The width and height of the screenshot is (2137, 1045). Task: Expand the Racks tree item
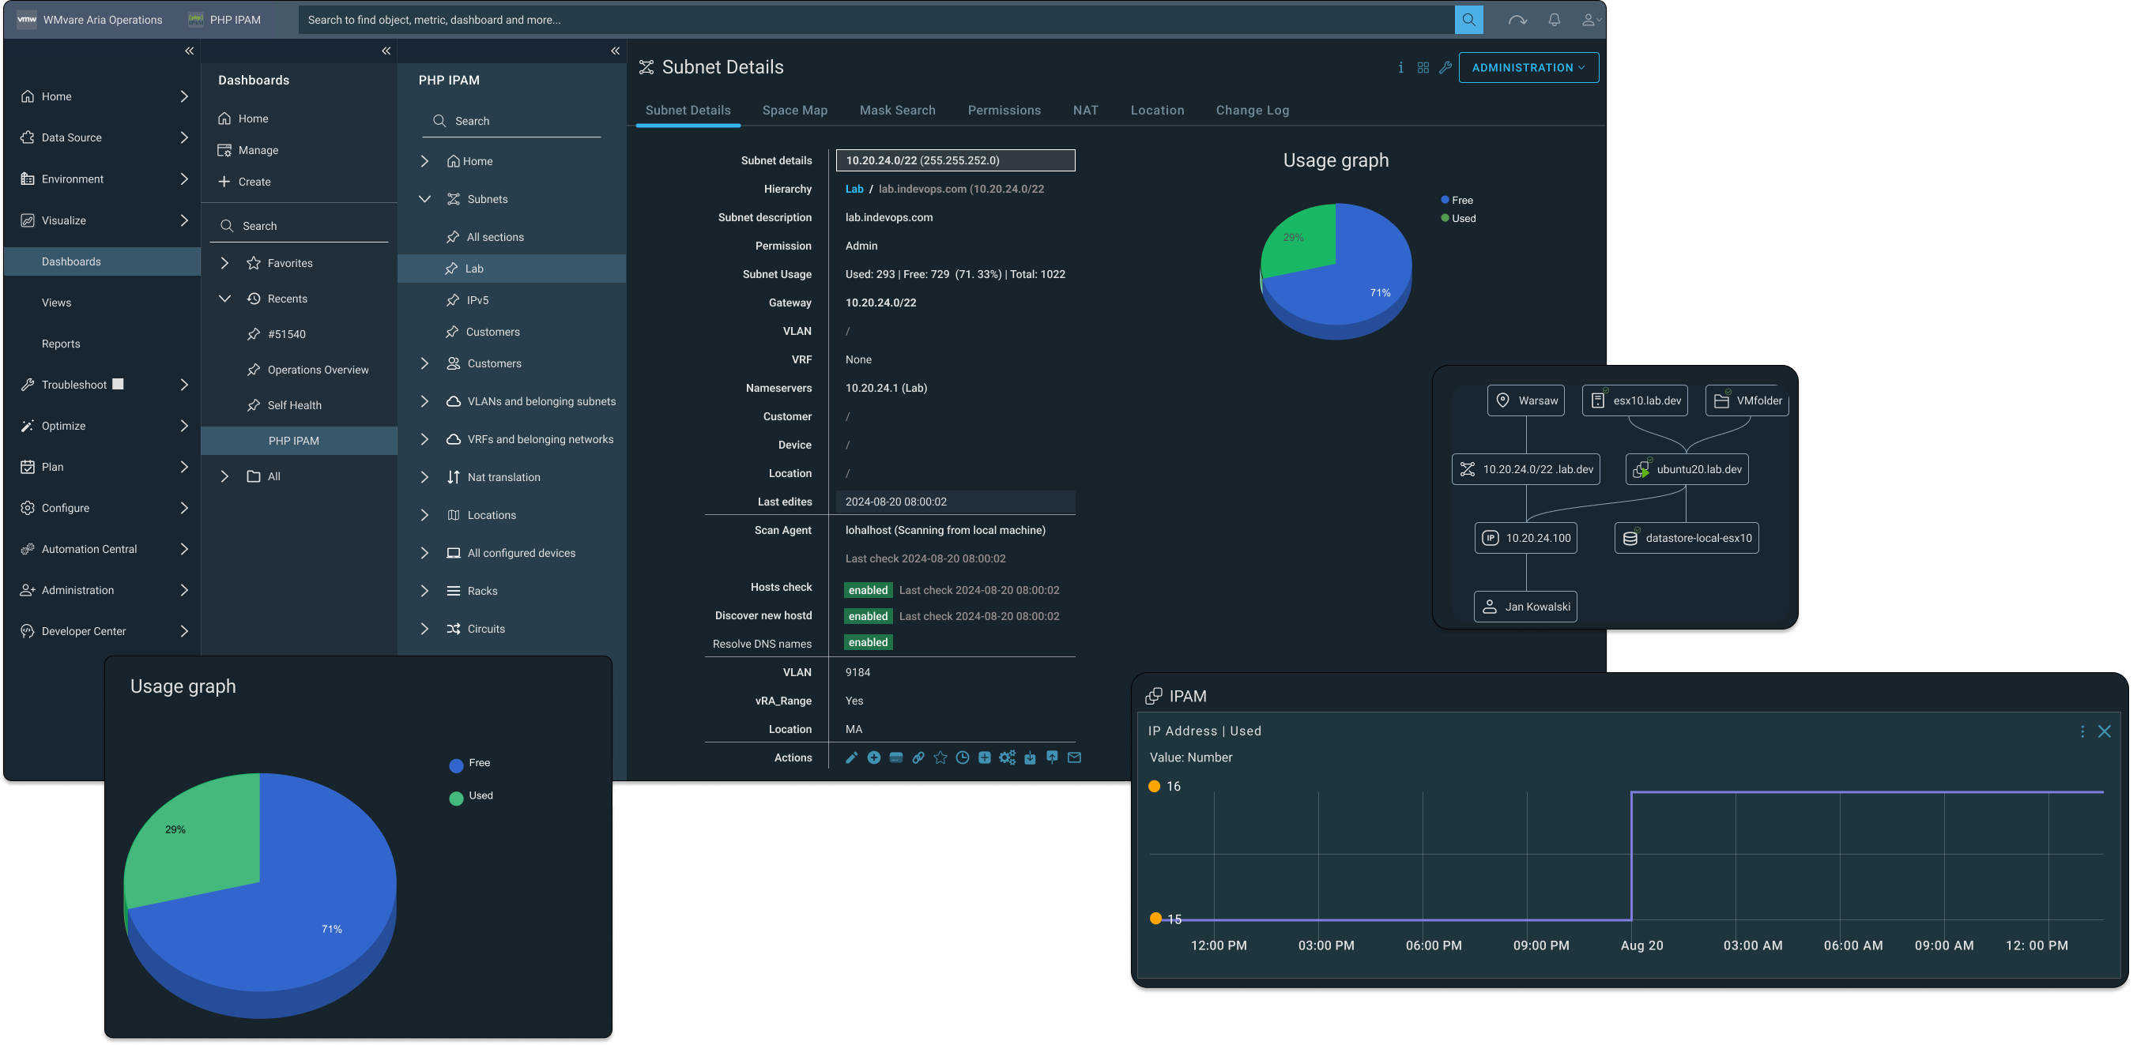(x=424, y=591)
